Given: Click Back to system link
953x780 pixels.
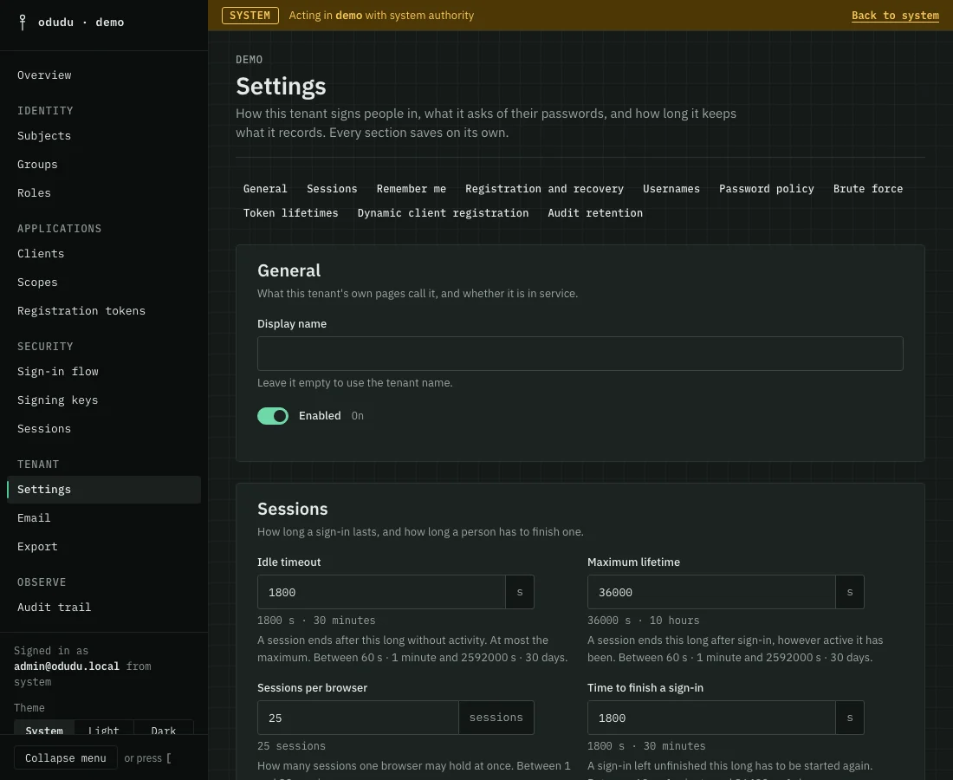Looking at the screenshot, I should point(895,16).
